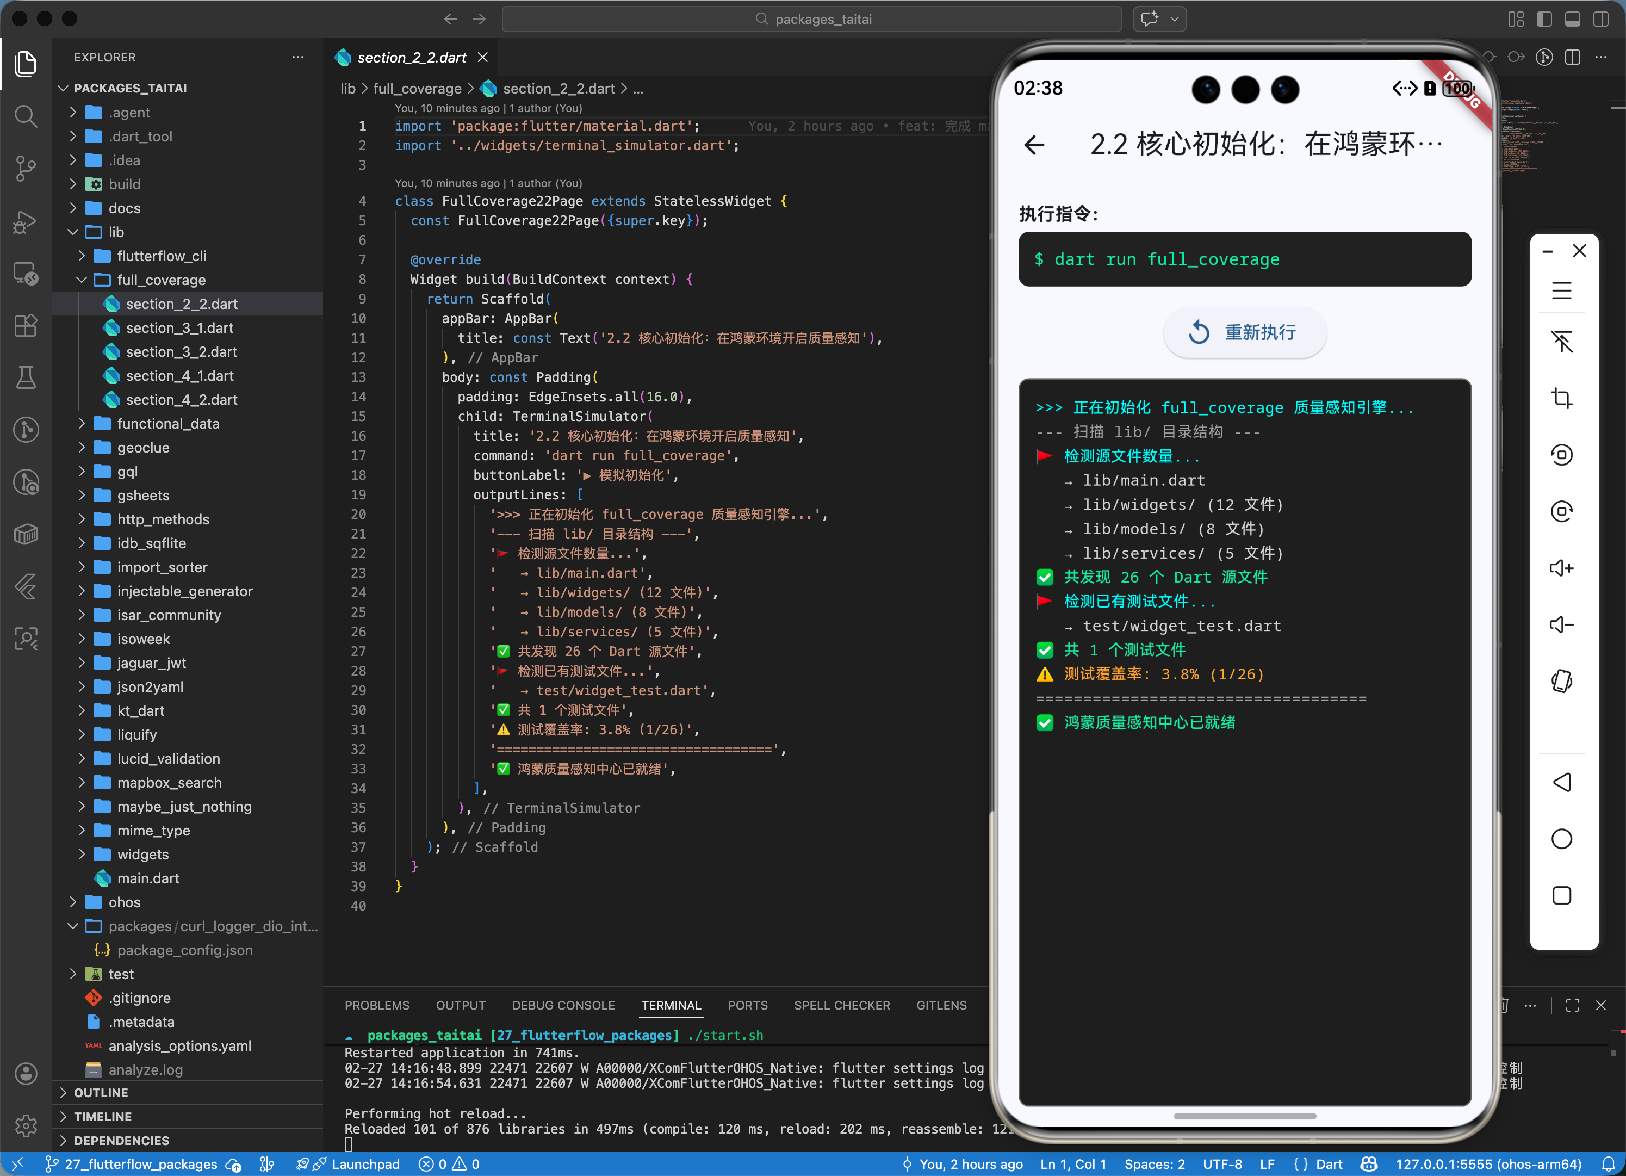Image resolution: width=1626 pixels, height=1176 pixels.
Task: Switch to the DEBUG CONSOLE tab
Action: [563, 1005]
